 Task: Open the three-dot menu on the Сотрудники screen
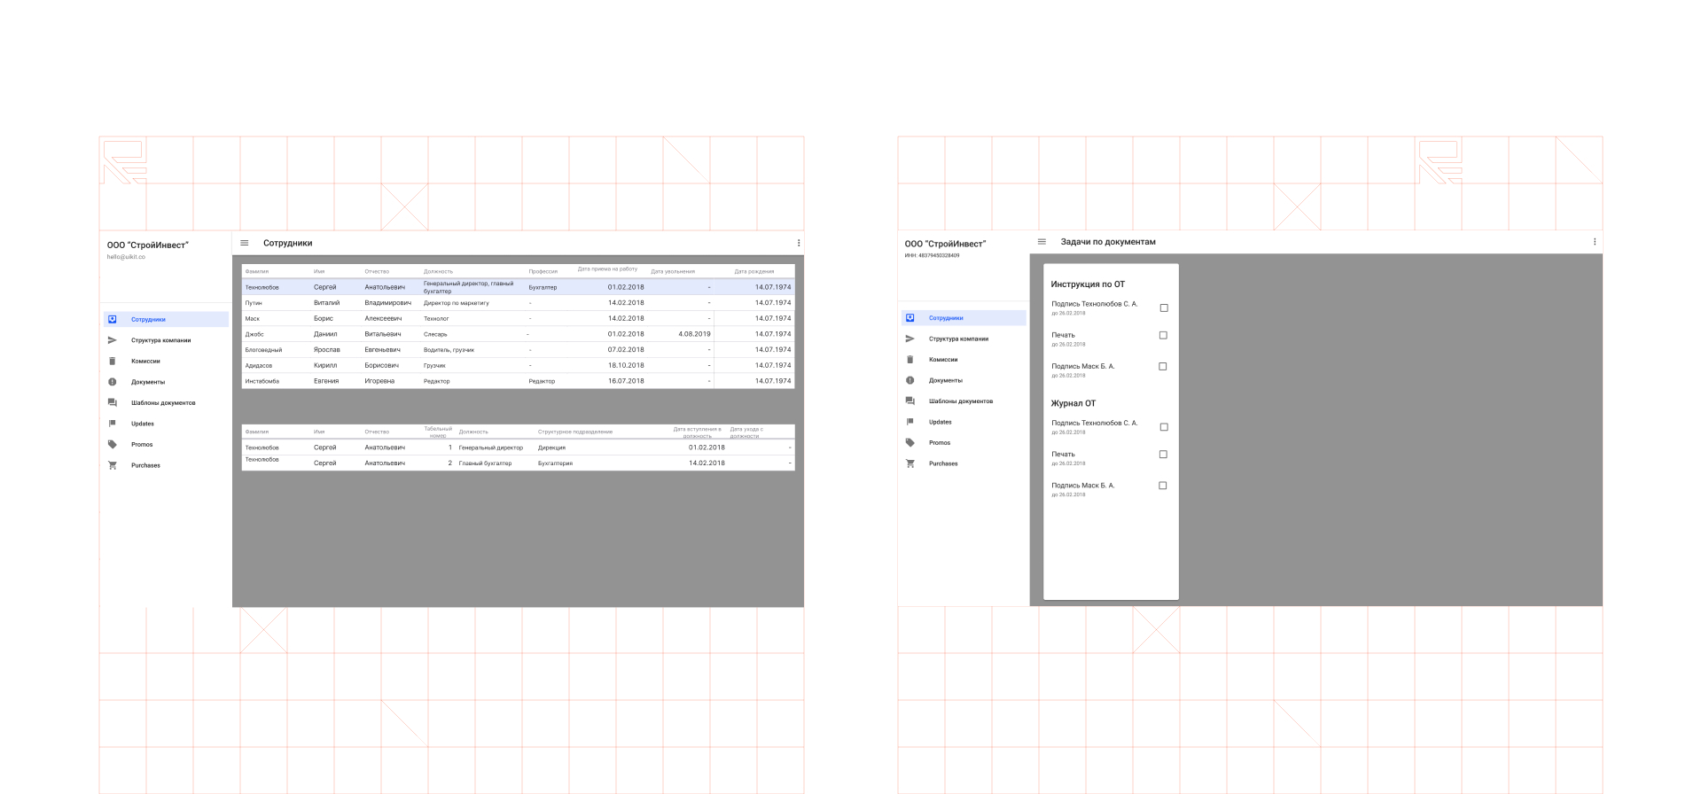click(799, 243)
